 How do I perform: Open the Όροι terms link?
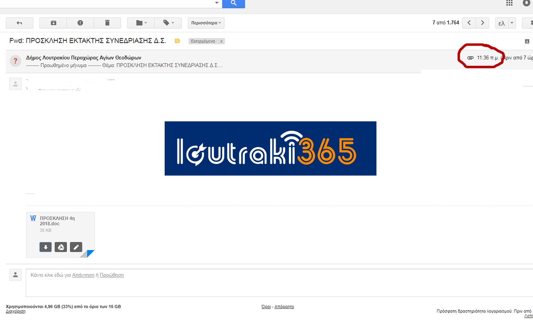tap(266, 307)
